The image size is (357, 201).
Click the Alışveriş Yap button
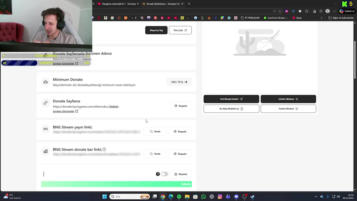point(156,30)
